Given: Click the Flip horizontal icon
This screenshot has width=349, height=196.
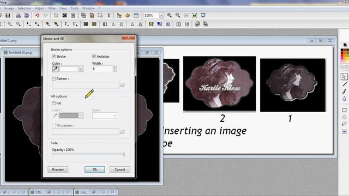Looking at the screenshot, I should coord(178,24).
